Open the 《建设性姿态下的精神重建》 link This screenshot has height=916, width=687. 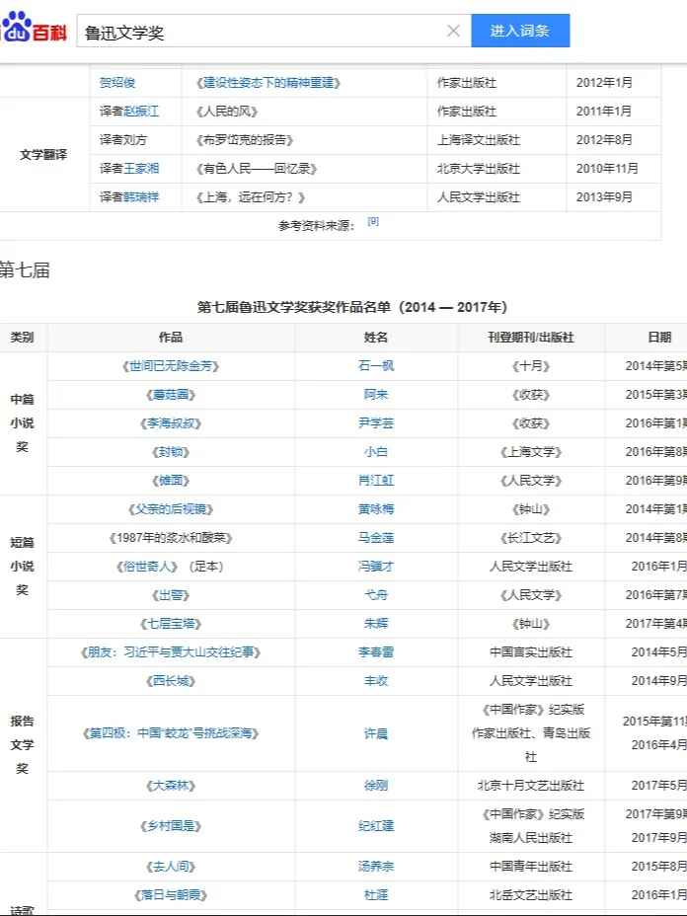click(x=268, y=83)
